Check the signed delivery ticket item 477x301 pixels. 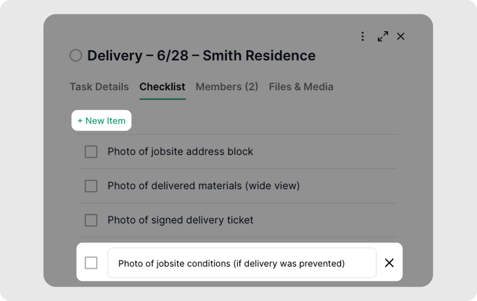click(91, 220)
